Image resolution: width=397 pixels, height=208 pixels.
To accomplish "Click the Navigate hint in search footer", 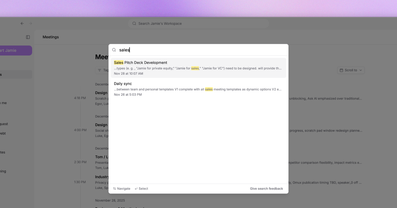I will pos(121,189).
